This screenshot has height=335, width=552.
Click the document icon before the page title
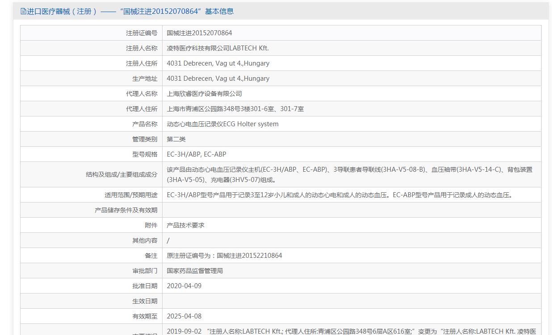23,12
